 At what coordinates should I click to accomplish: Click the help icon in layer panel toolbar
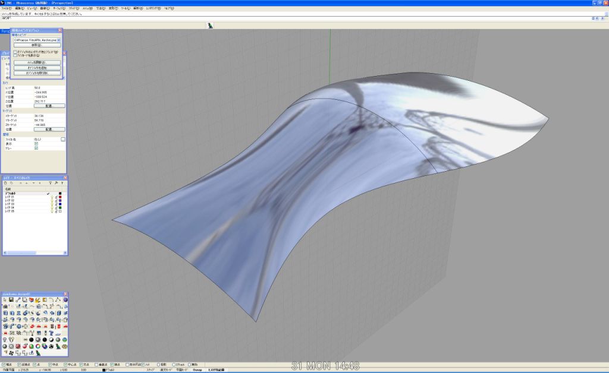62,183
